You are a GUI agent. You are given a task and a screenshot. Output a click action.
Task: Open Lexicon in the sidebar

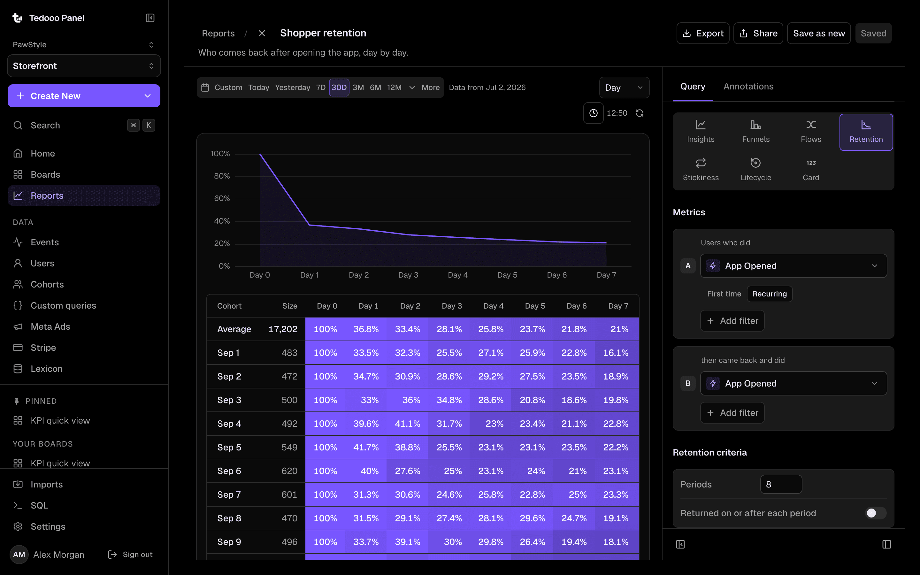(x=84, y=369)
